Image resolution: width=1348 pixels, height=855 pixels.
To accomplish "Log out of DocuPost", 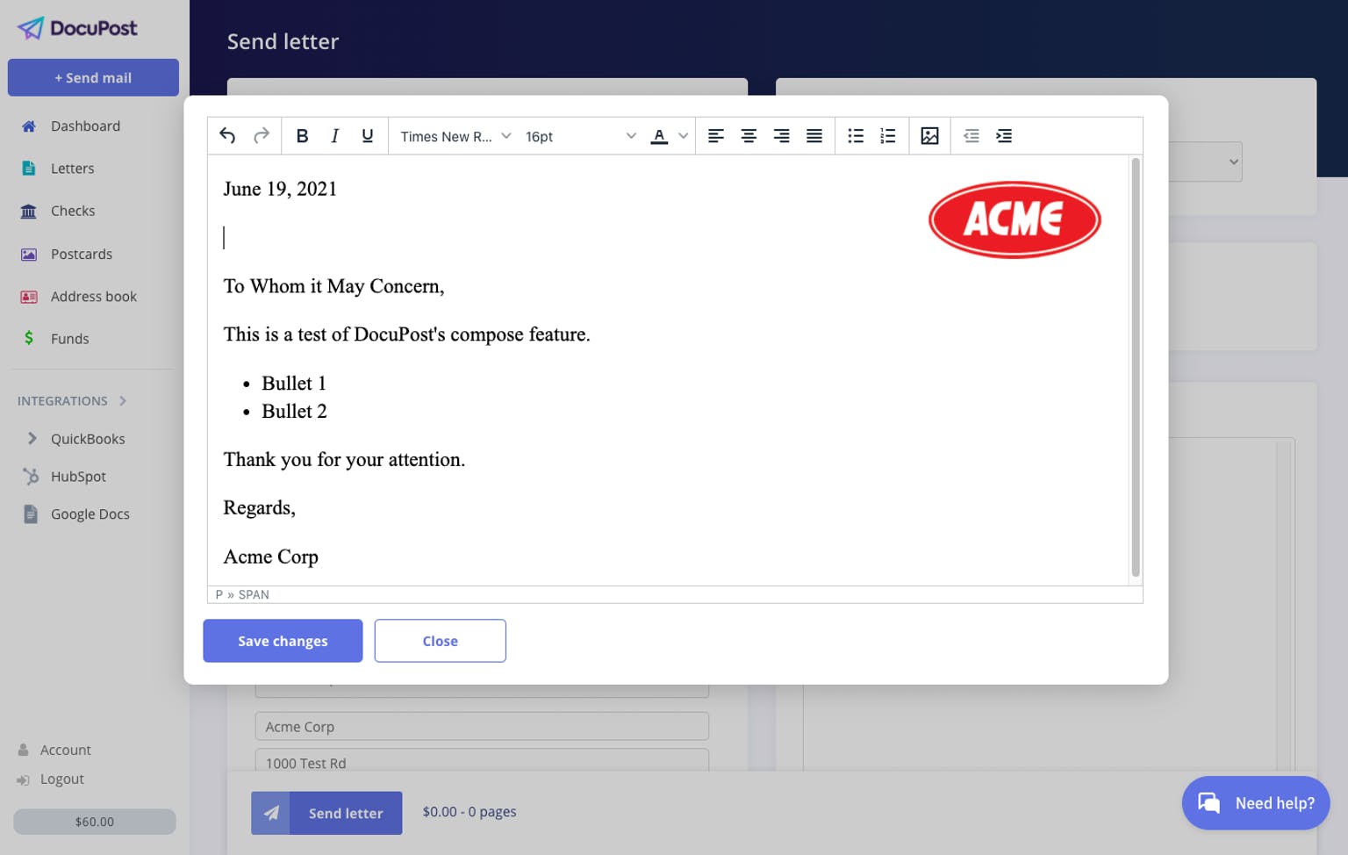I will coord(62,780).
